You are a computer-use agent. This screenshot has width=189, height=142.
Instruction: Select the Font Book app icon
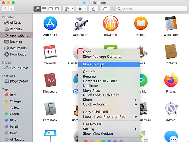tap(50, 108)
